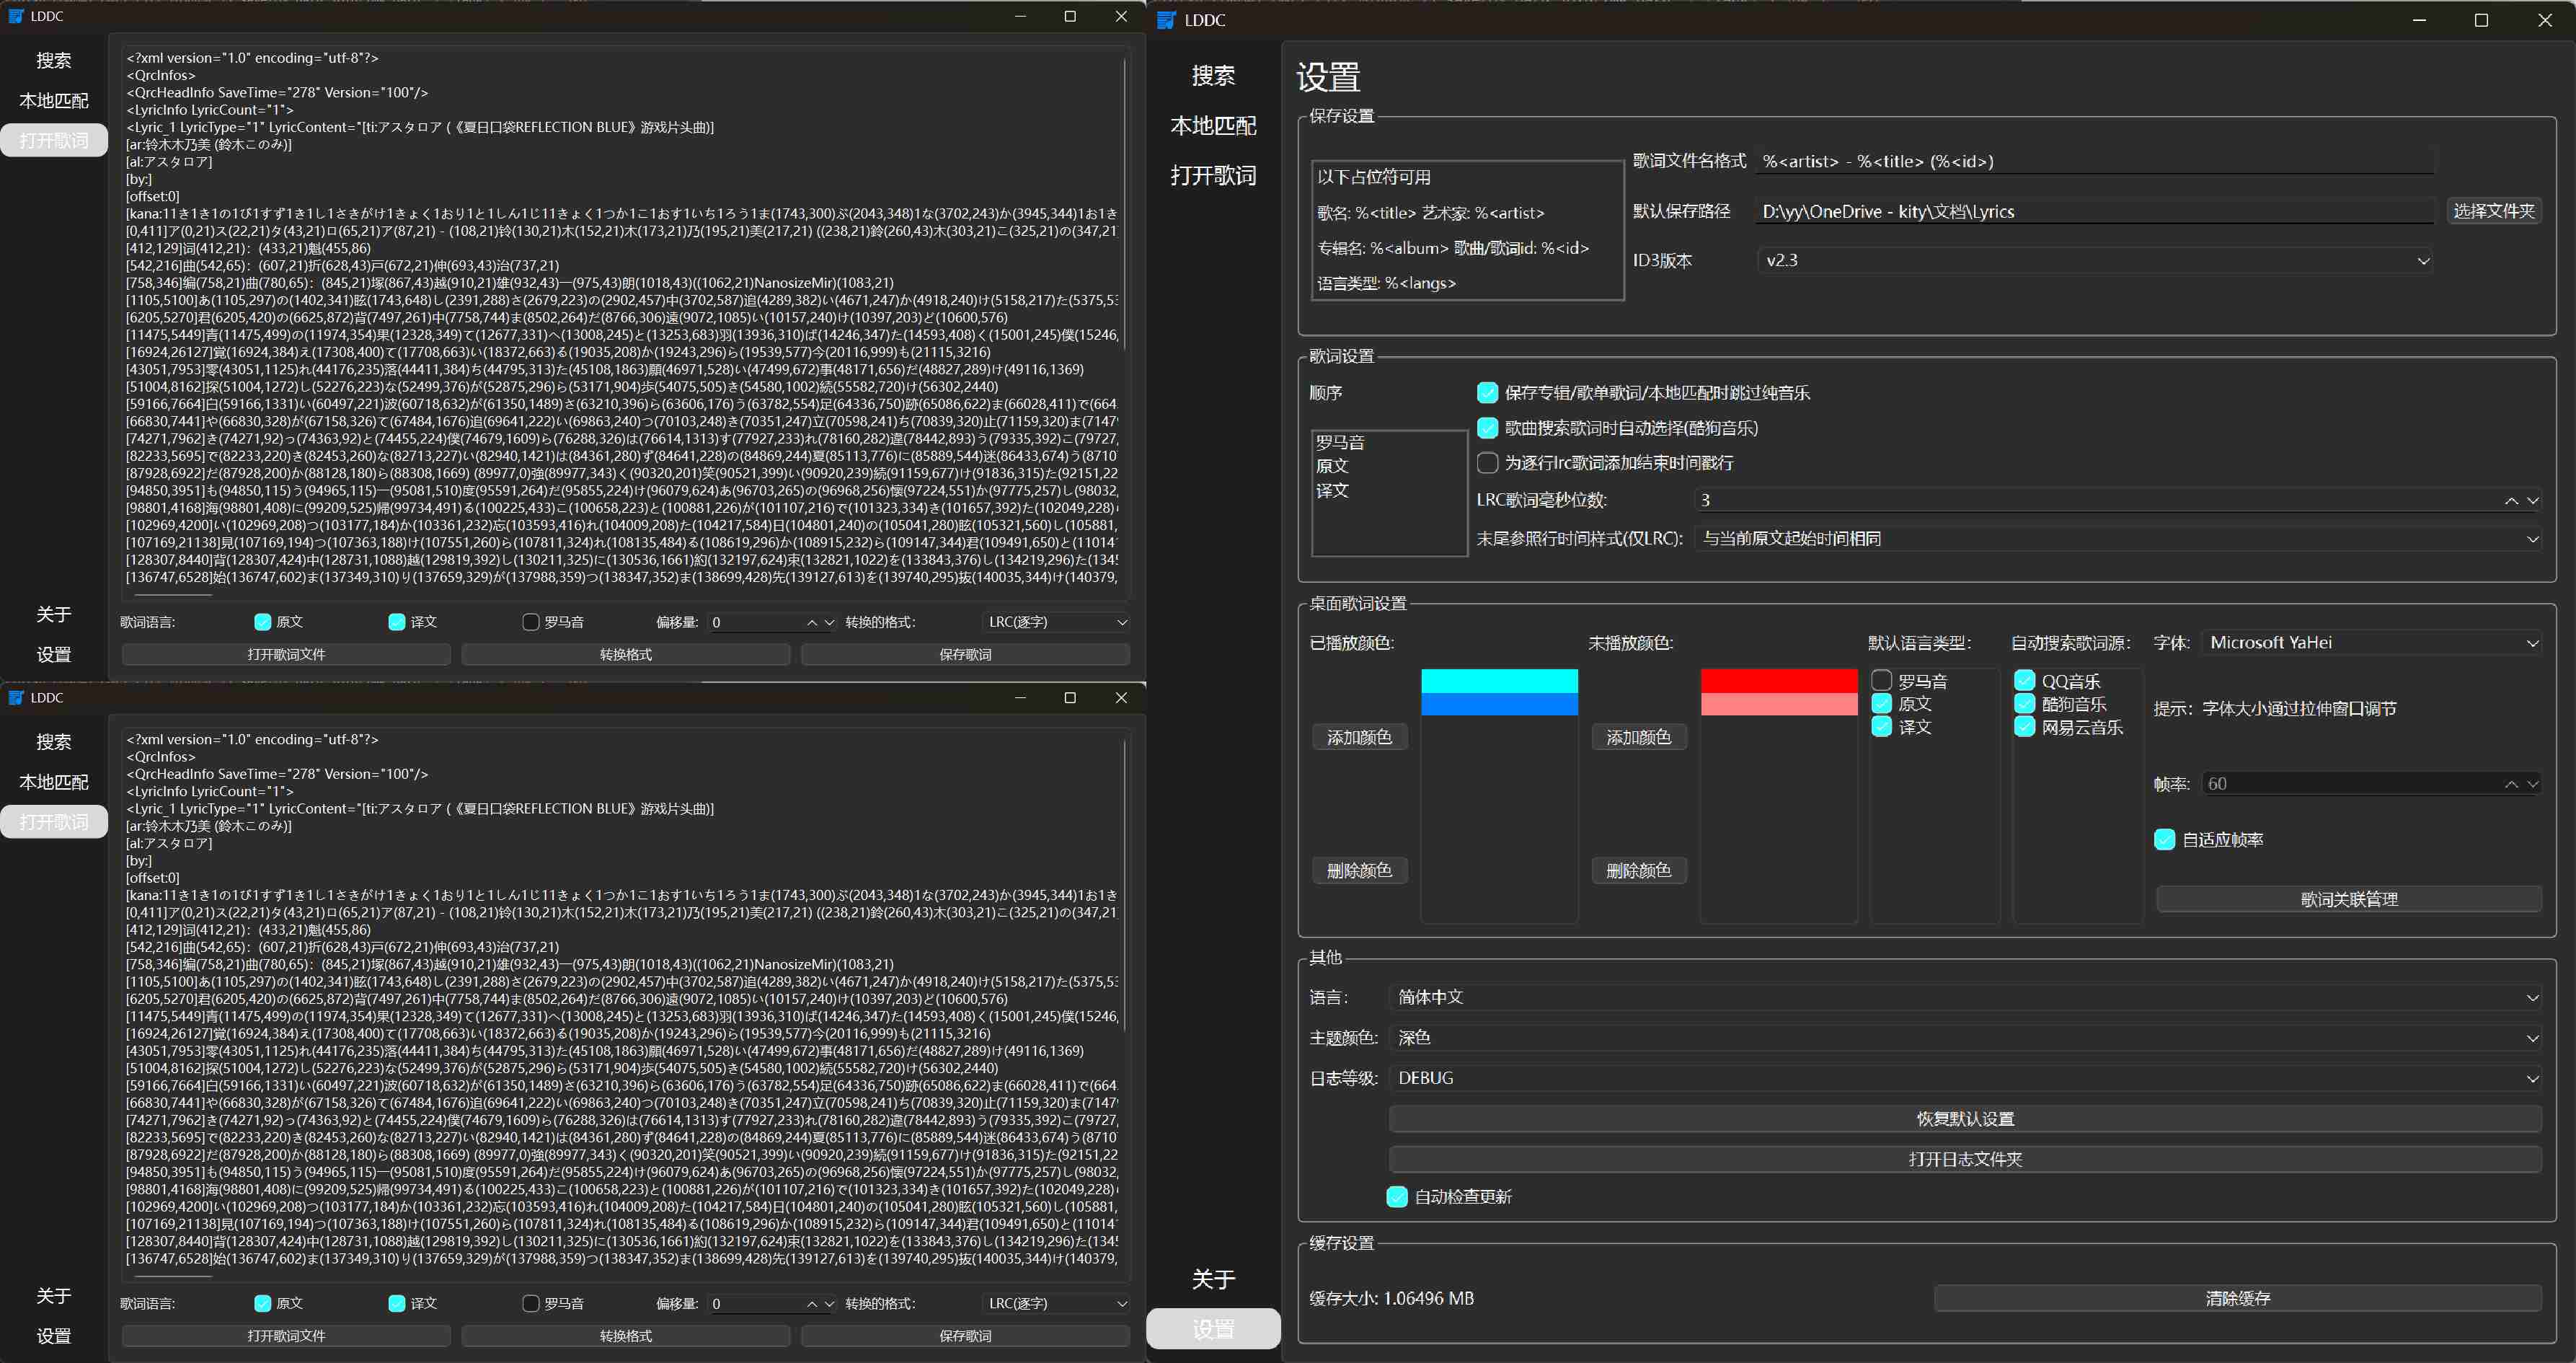Enable 罗马音 under 默认语言类型
Image resolution: width=2576 pixels, height=1363 pixels.
pos(1882,681)
